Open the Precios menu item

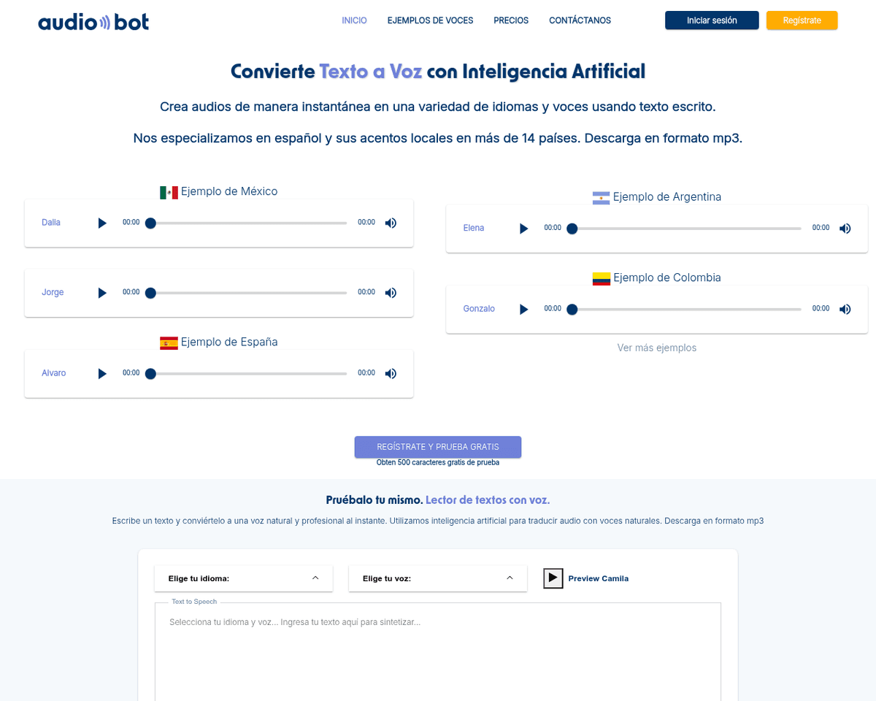511,20
